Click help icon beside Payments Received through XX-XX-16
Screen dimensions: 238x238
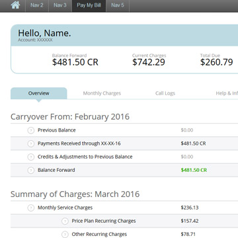[x=31, y=143]
